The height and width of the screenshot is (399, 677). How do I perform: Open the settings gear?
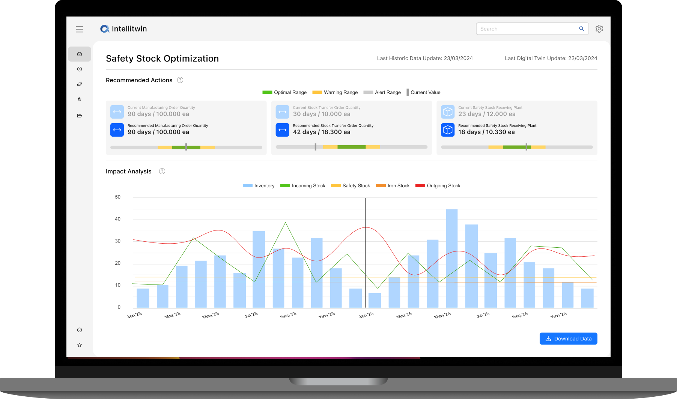(599, 29)
